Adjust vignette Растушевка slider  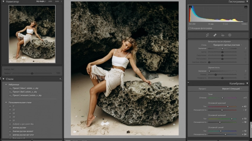coord(222,59)
